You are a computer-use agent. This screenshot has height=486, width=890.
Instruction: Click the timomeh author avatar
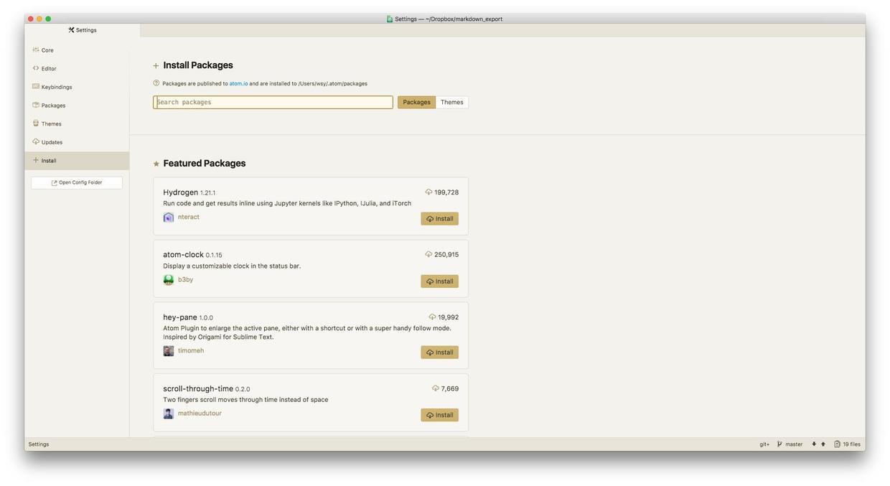169,351
